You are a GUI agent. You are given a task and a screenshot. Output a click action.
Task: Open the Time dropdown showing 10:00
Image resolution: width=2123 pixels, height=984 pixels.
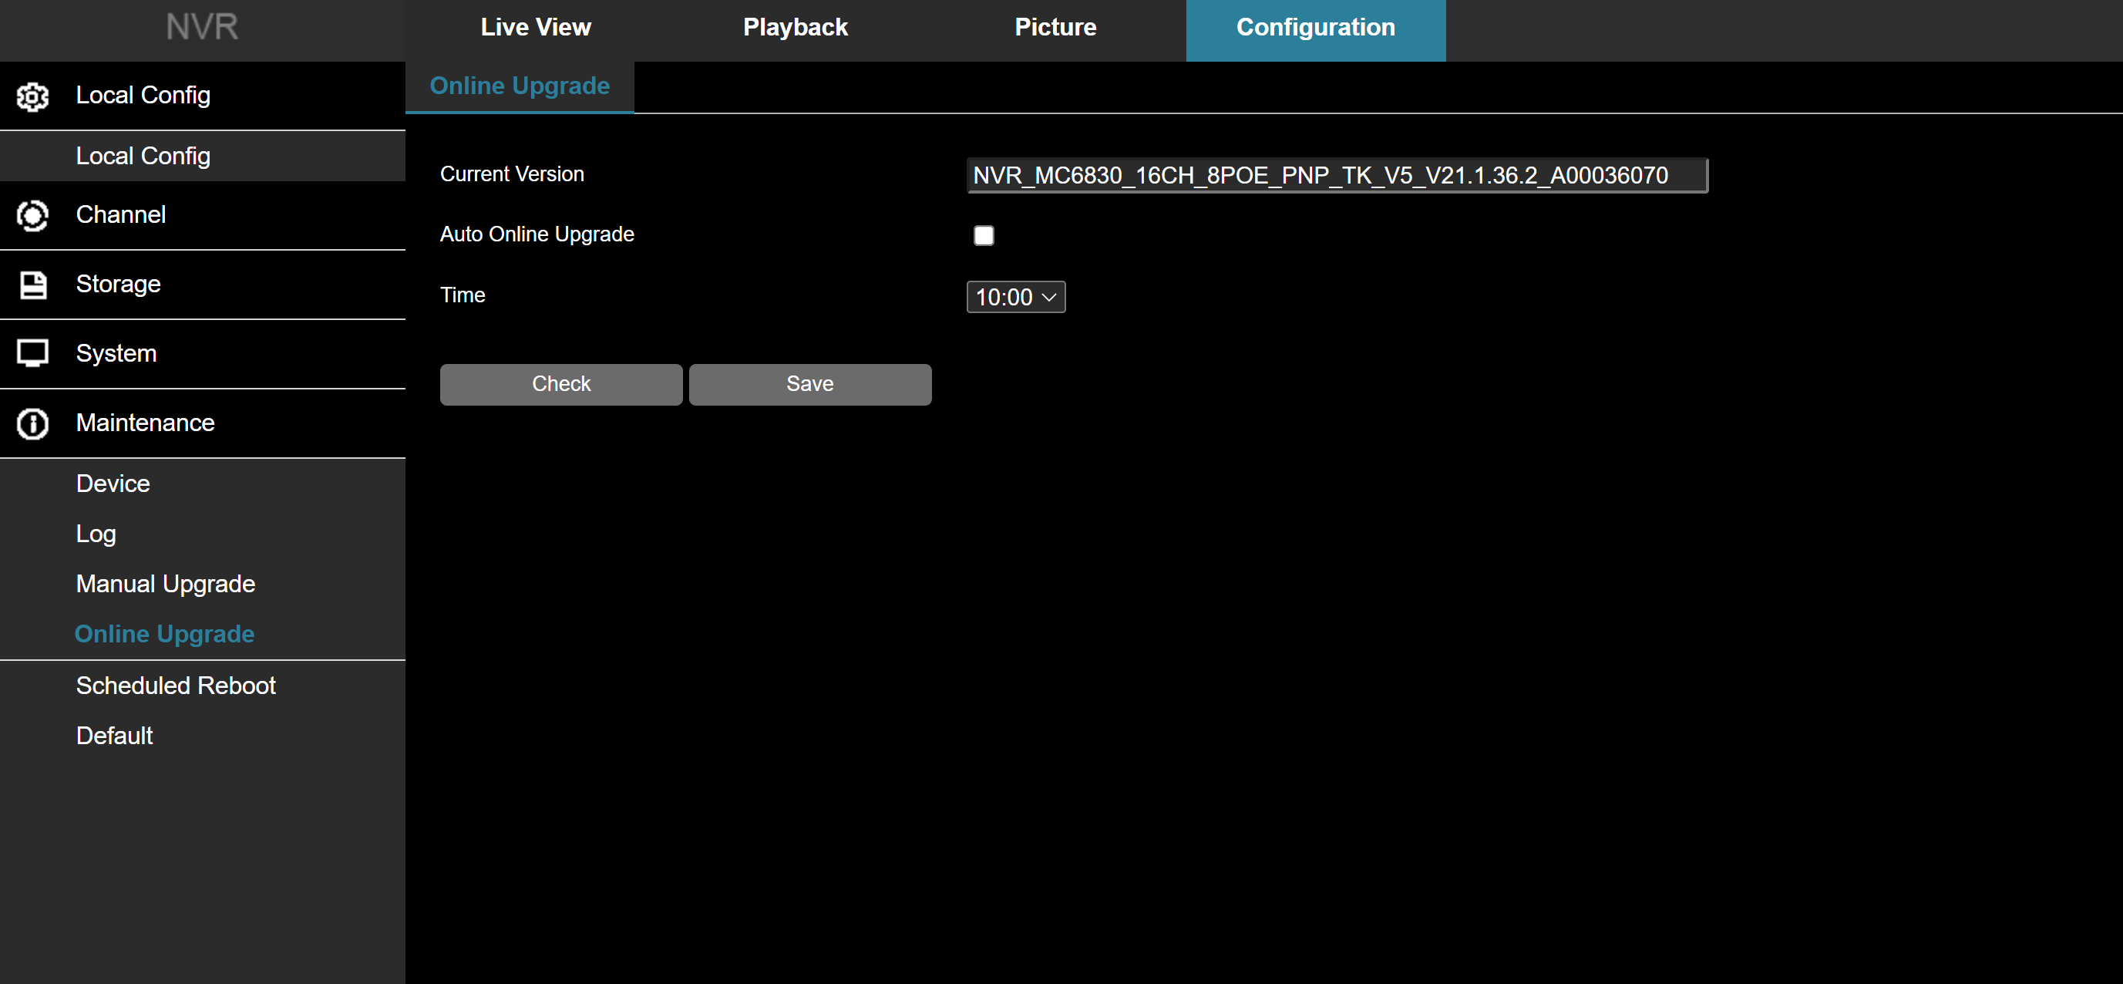[x=1015, y=297]
